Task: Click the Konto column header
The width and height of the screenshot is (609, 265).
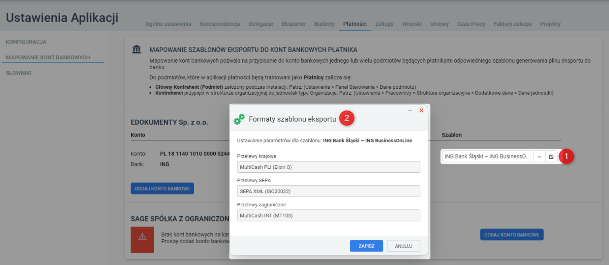Action: click(138, 135)
